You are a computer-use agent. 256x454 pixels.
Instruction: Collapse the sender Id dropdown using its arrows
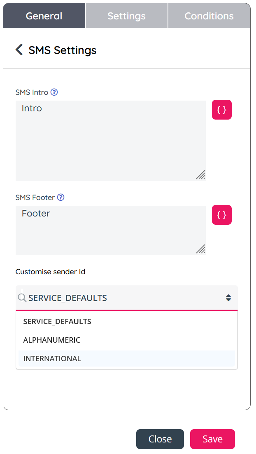(x=228, y=298)
